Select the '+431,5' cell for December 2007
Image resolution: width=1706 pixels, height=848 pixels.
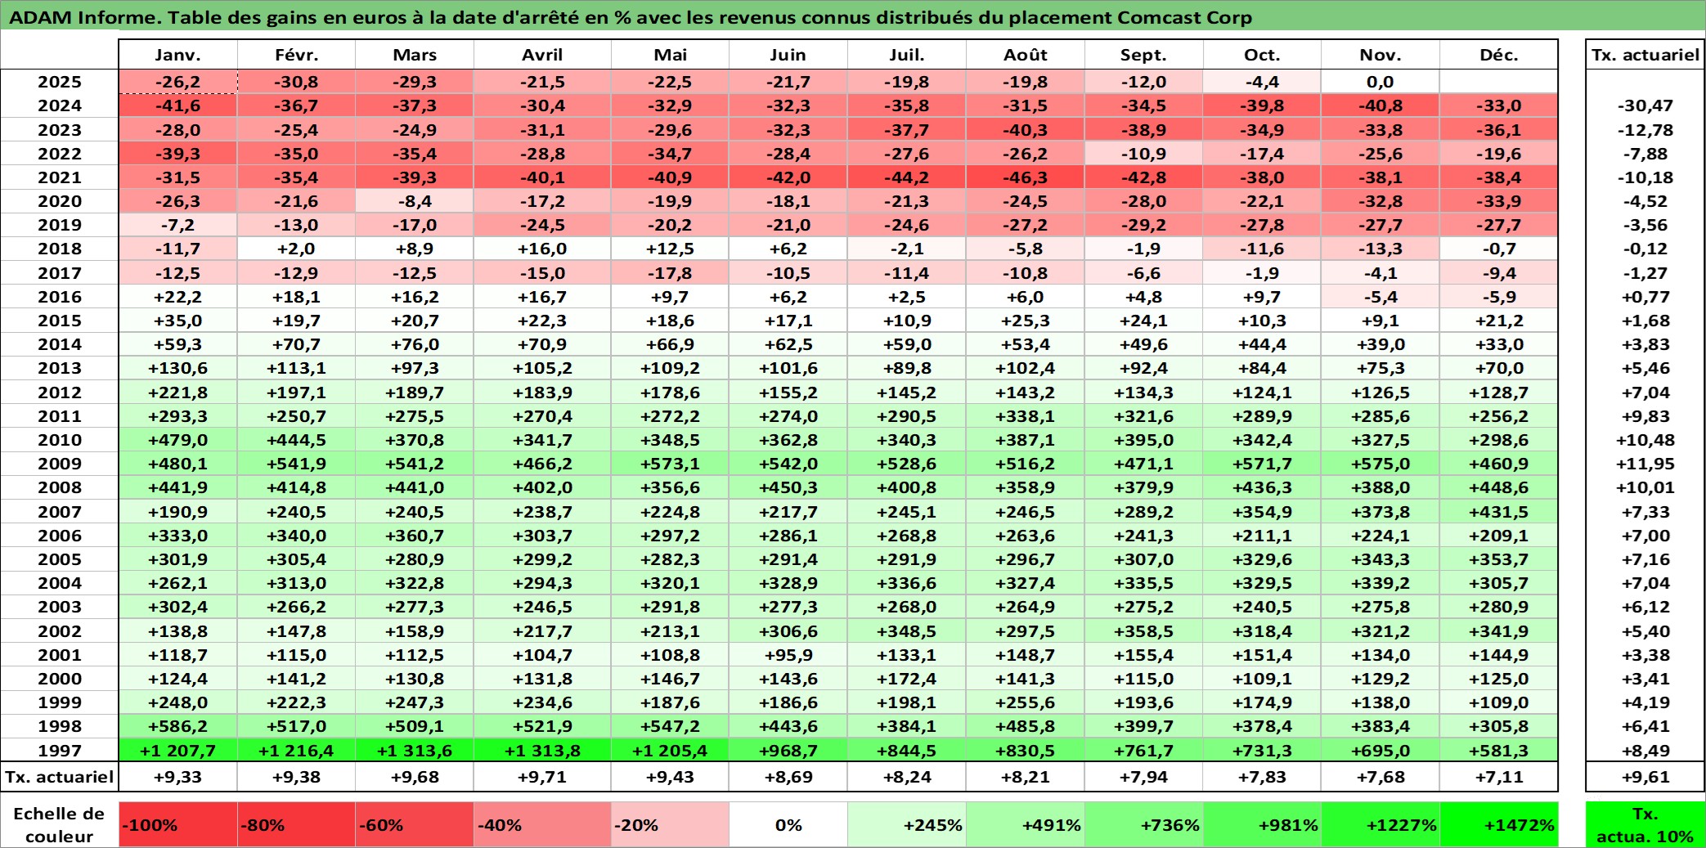coord(1499,512)
